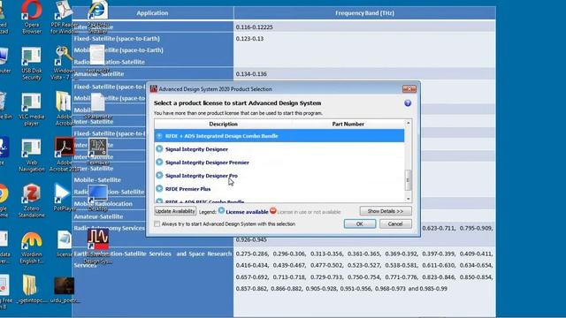Open the _igetintopc folder on desktop

(31, 289)
